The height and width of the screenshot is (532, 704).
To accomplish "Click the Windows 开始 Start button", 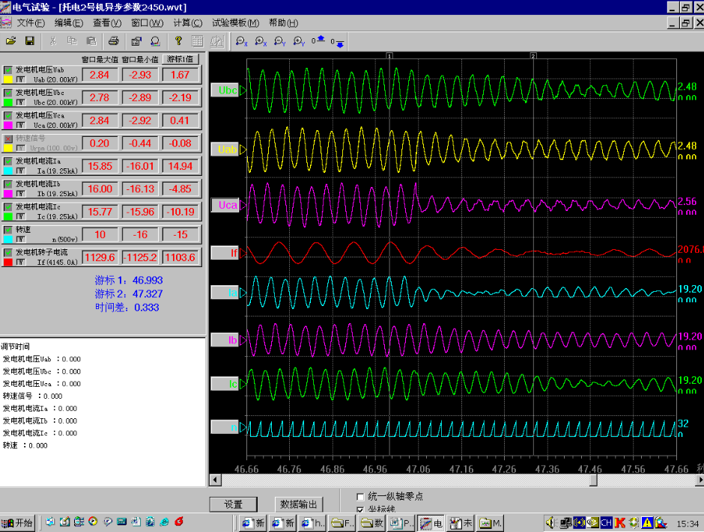I will click(18, 522).
